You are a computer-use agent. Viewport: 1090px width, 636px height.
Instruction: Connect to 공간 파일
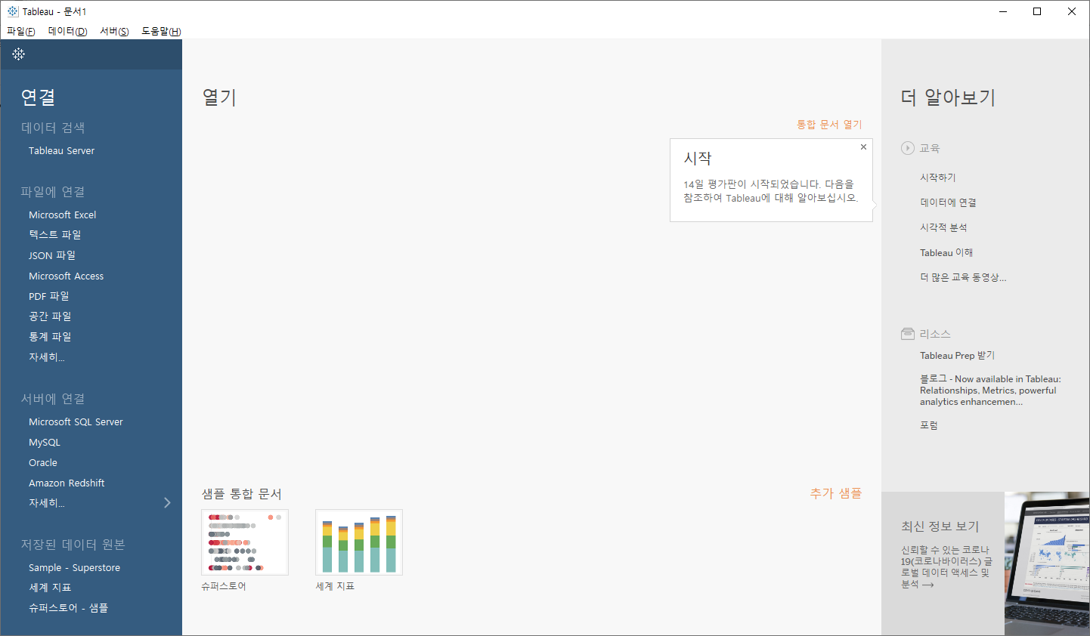click(x=51, y=316)
